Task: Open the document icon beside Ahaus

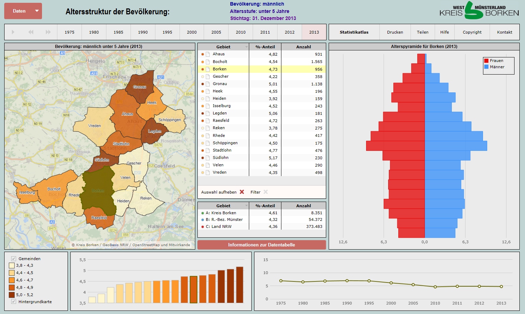Action: 208,54
